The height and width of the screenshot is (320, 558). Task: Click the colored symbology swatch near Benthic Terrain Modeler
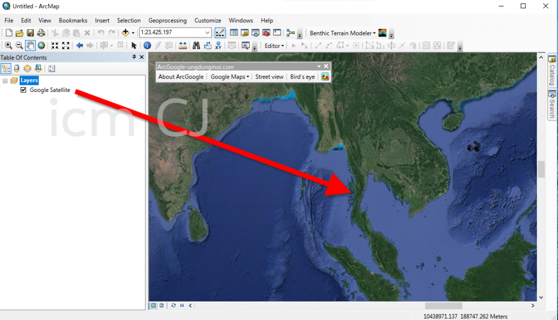pos(382,32)
